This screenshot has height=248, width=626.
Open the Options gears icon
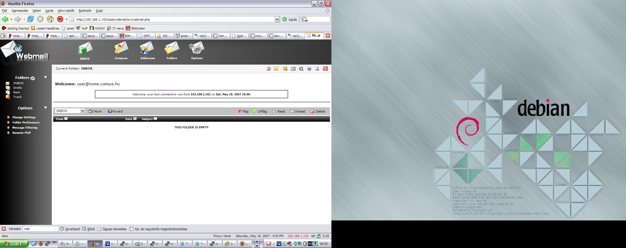point(197,49)
